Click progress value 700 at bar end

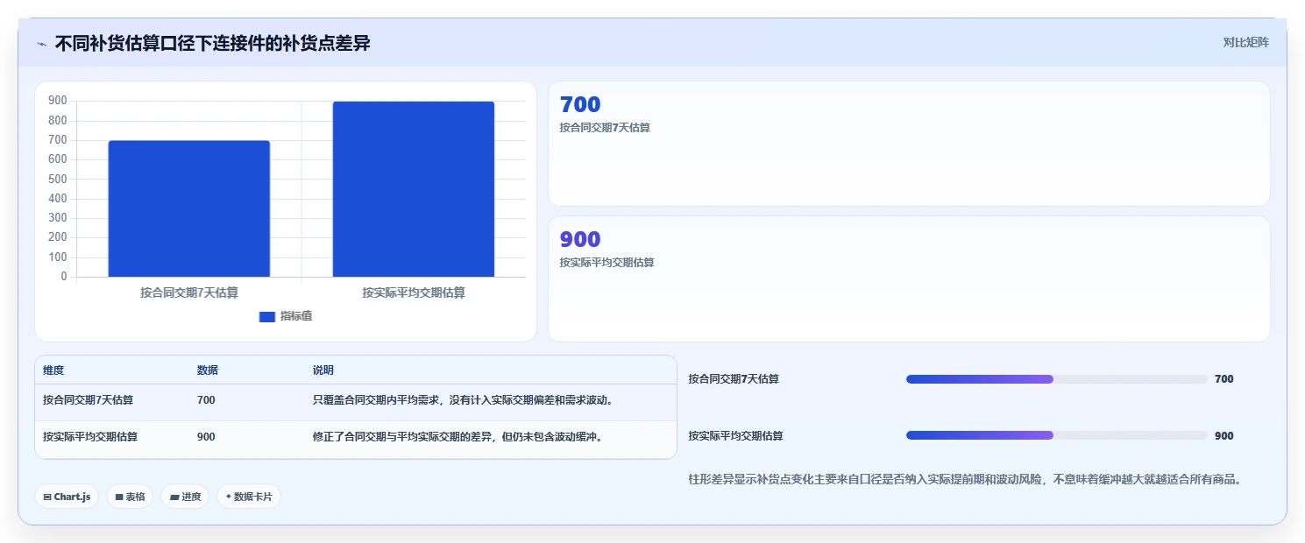1224,379
